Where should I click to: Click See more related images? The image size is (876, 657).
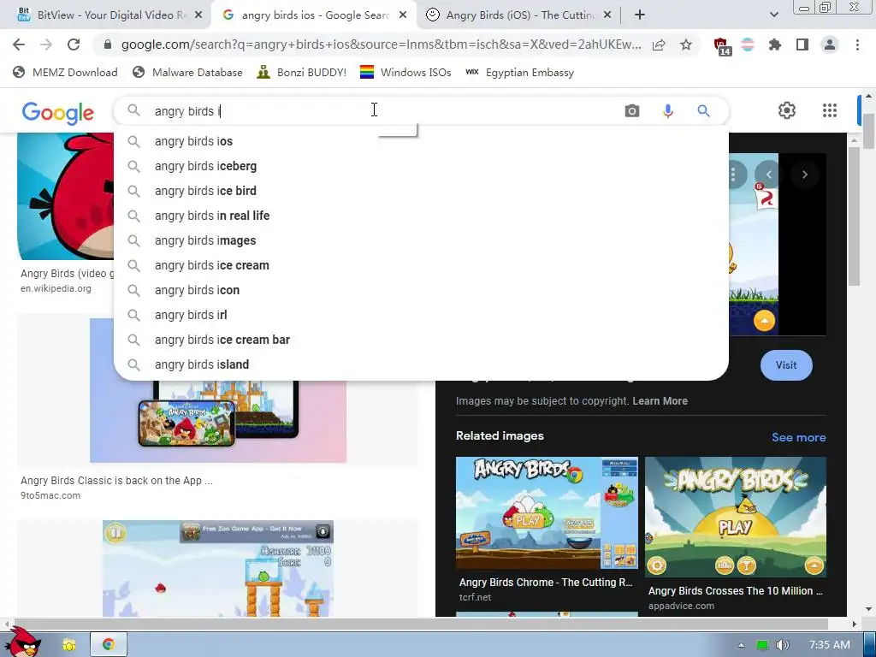coord(798,437)
